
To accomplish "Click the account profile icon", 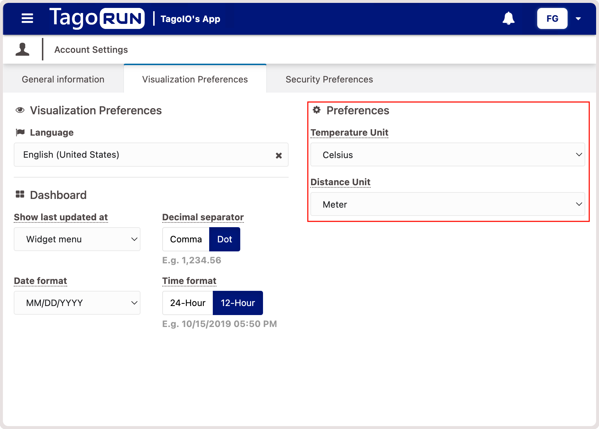I will pos(22,50).
